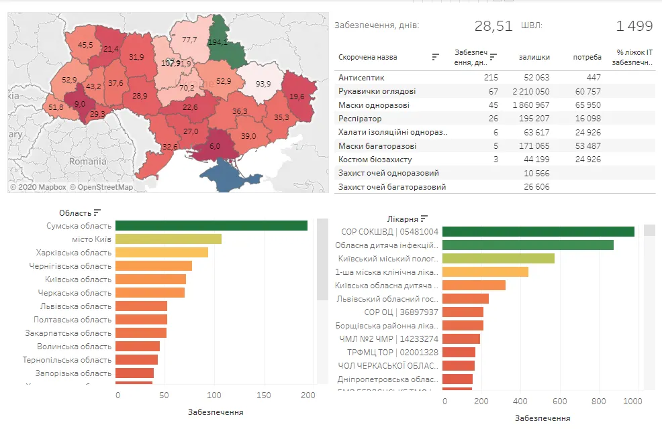
Task: Click the залишки column header
Action: pyautogui.click(x=534, y=57)
